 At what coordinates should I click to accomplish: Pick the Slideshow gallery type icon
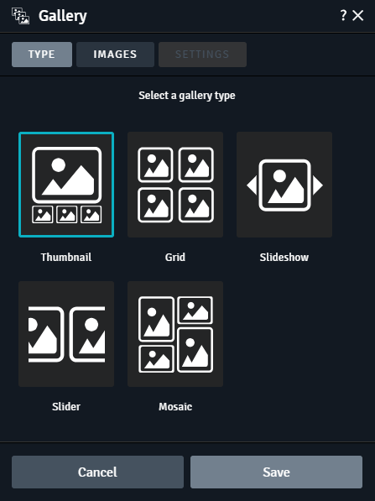(x=284, y=185)
